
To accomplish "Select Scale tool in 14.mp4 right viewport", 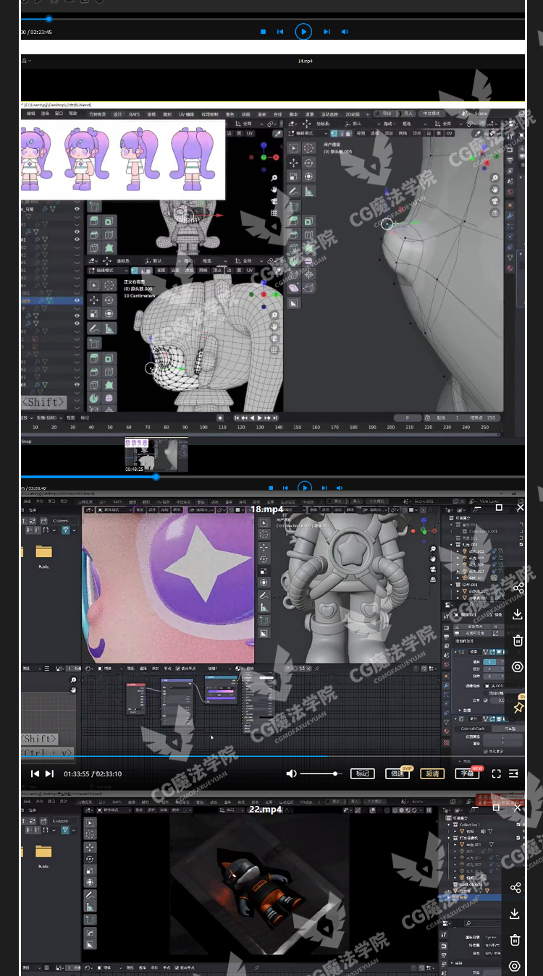I will 294,177.
